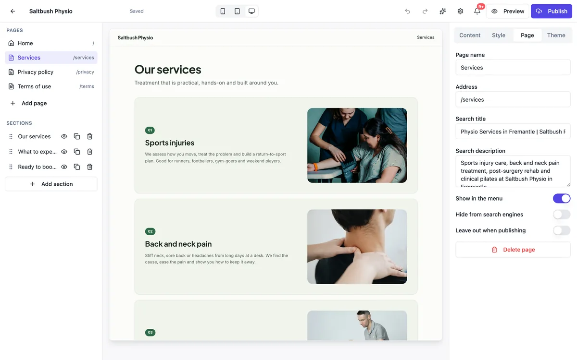Publish the site
This screenshot has width=577, height=360.
pos(552,11)
